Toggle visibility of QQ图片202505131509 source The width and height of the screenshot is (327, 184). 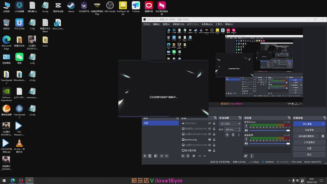(x=210, y=145)
